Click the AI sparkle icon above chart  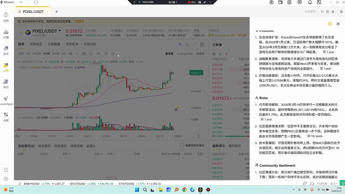[180, 44]
